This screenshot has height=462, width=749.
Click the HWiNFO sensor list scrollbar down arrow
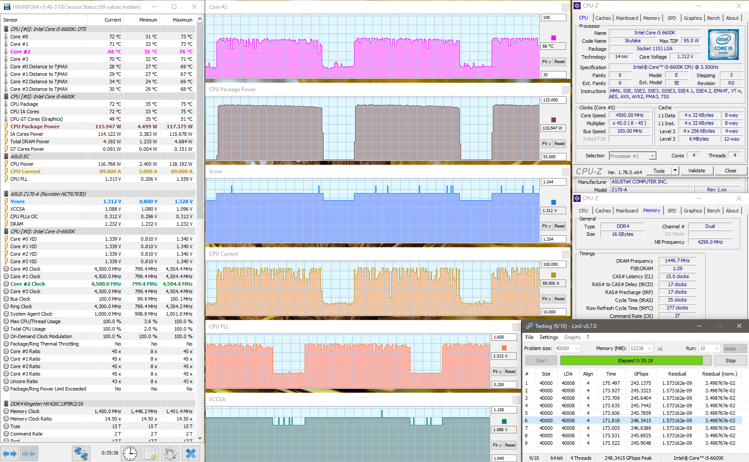[200, 438]
